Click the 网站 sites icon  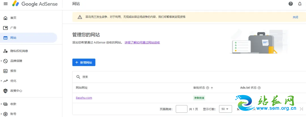5,38
